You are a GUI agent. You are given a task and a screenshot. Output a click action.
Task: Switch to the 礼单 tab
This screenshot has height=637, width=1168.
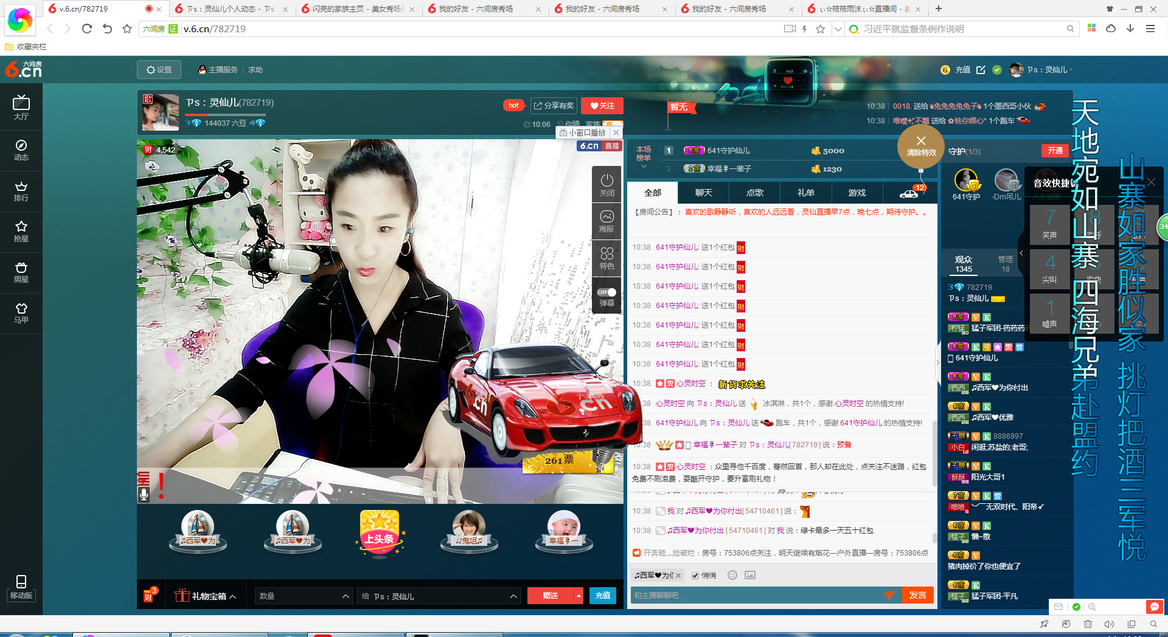(x=806, y=193)
